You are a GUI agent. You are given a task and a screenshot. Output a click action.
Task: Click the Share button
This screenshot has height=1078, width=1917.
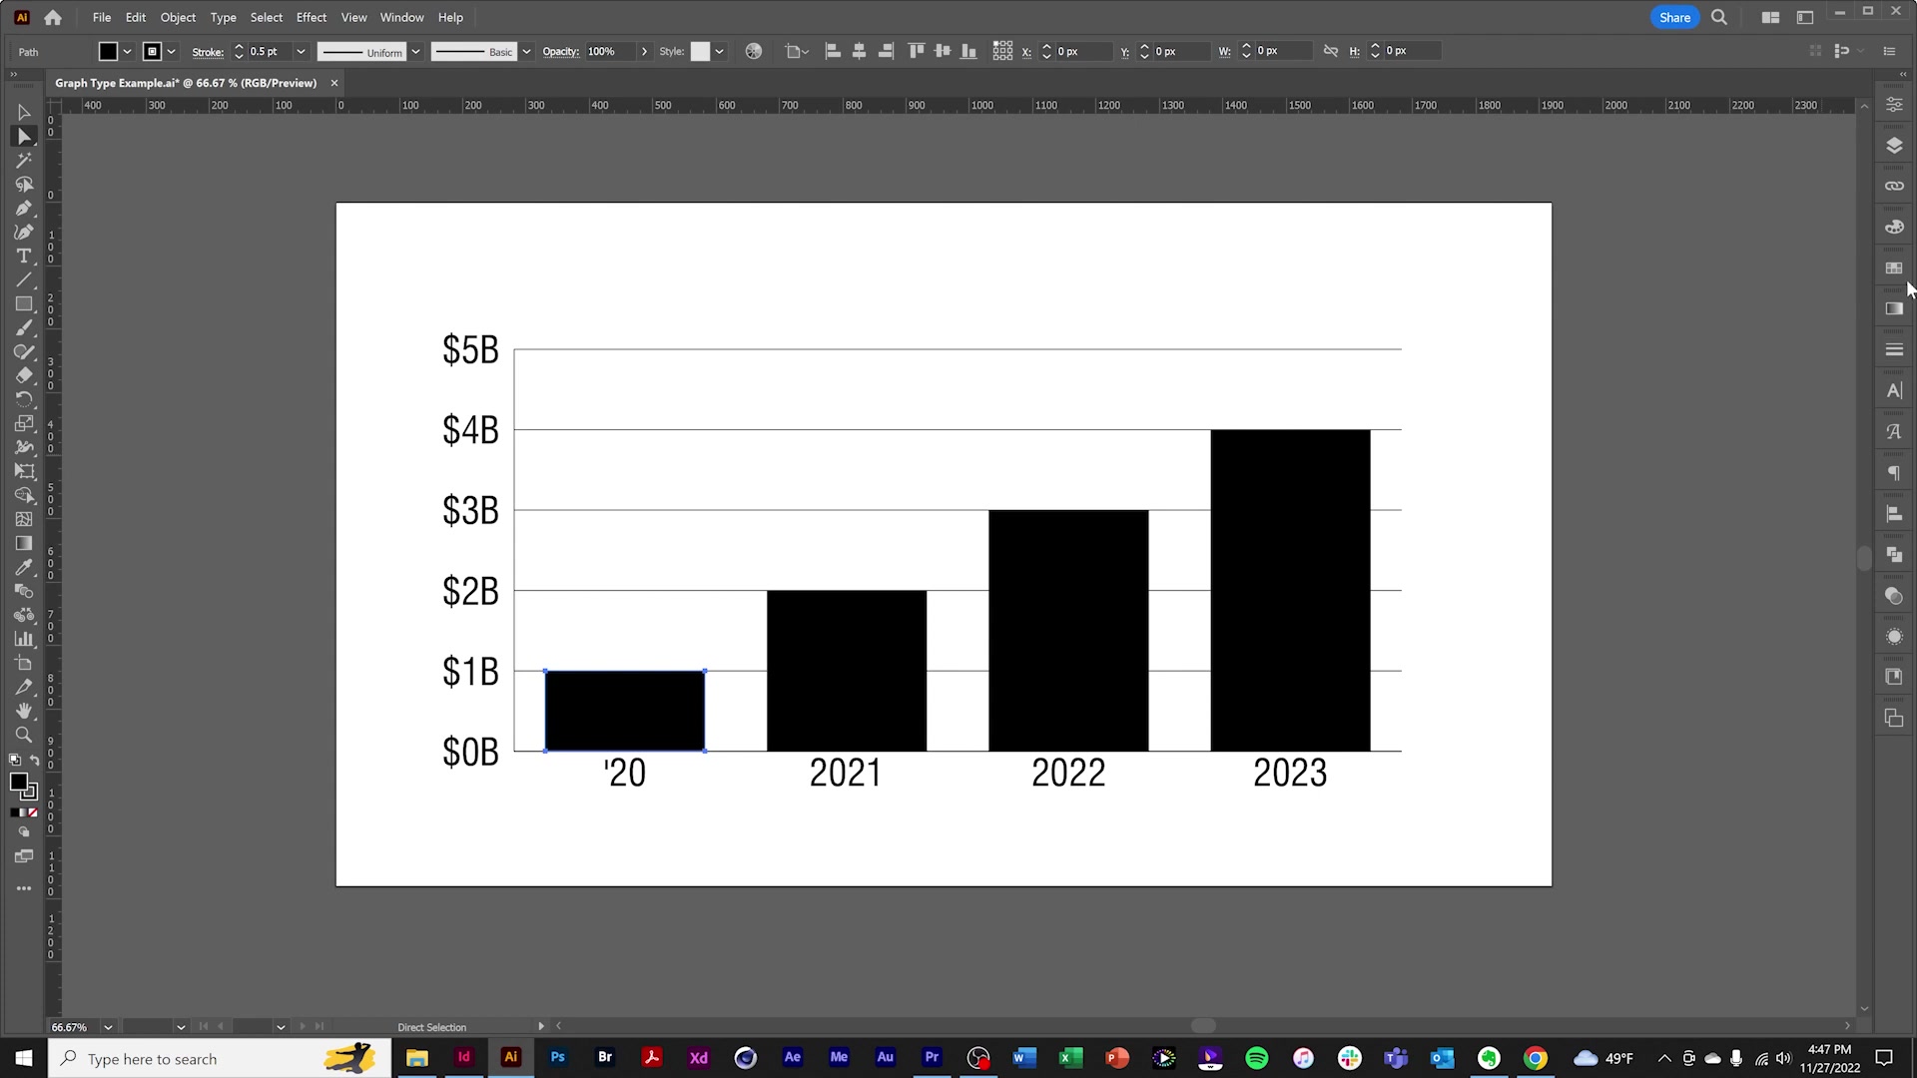1674,17
